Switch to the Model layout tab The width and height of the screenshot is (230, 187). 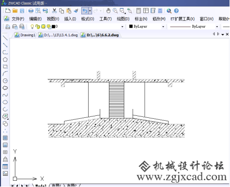pos(41,186)
